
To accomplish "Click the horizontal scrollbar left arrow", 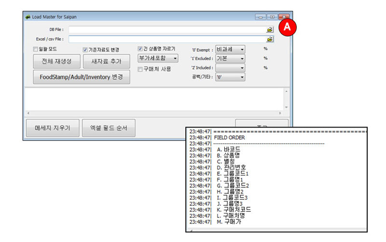I will click(x=28, y=113).
